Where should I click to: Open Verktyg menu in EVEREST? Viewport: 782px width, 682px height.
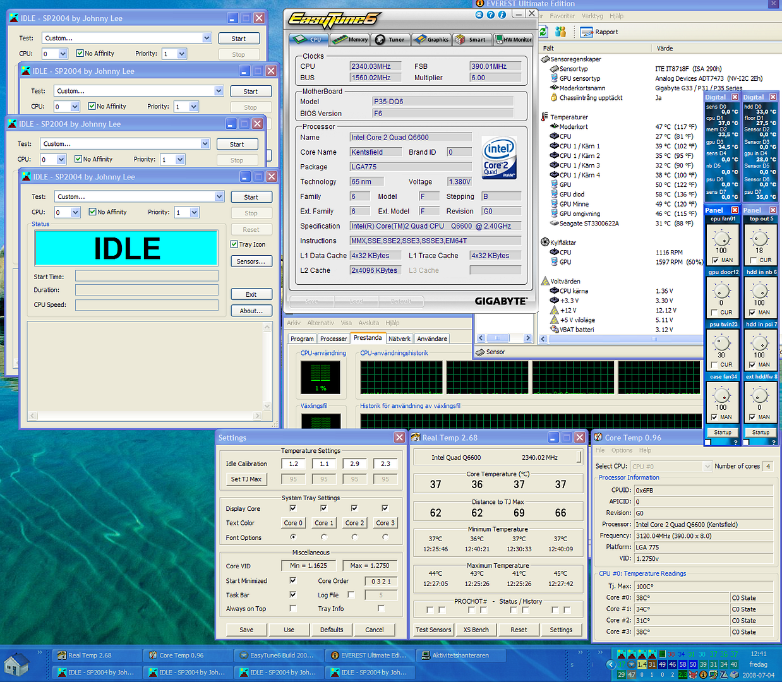coord(592,16)
